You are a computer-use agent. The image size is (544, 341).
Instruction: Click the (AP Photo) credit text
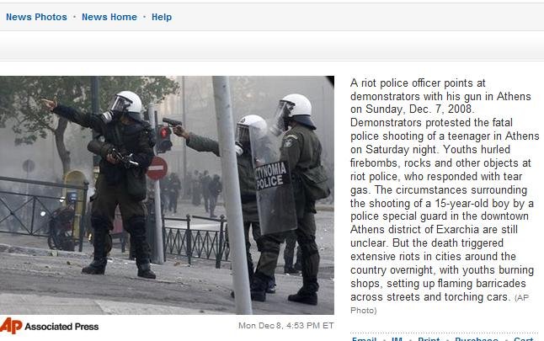pos(440,304)
